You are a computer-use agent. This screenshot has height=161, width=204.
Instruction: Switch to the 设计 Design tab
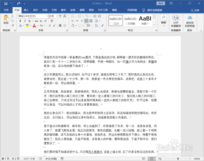tap(35, 10)
